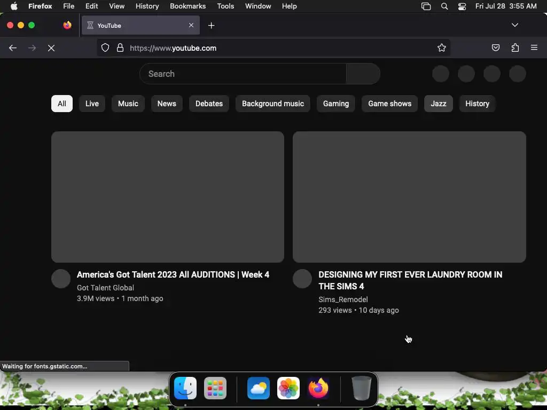Click America's Got Talent 2023 video title
This screenshot has height=410, width=547.
point(173,275)
